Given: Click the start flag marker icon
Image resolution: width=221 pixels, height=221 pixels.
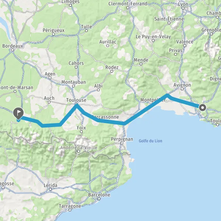Looking at the screenshot, I should click(18, 113).
